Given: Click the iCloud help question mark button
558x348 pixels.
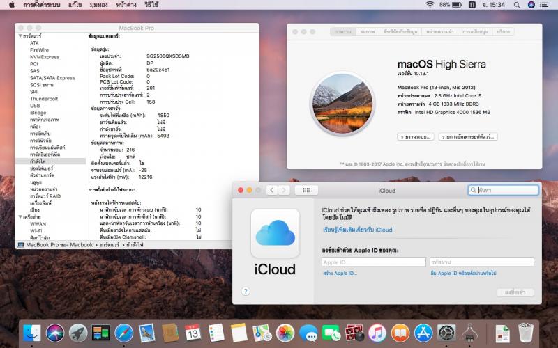Looking at the screenshot, I should (246, 291).
